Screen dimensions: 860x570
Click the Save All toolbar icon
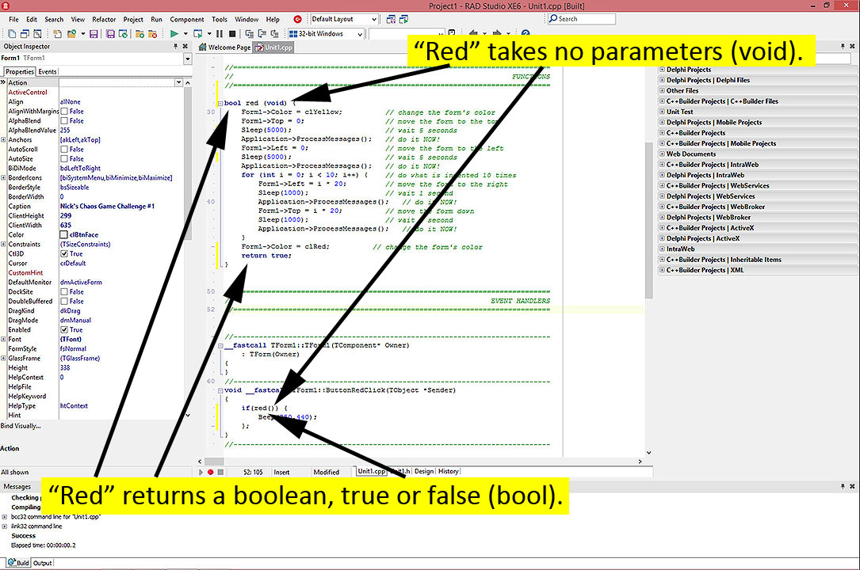[110, 34]
